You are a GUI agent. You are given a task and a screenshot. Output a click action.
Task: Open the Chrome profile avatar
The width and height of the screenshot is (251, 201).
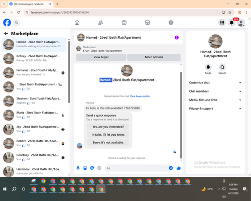(x=239, y=13)
